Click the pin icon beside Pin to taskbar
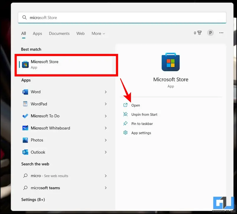 126,124
